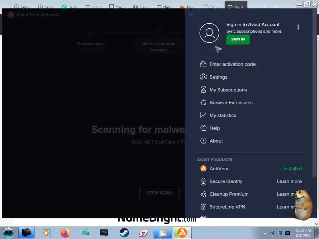The height and width of the screenshot is (239, 319).
Task: Switch to the YouTube browser tab
Action: point(117,7)
